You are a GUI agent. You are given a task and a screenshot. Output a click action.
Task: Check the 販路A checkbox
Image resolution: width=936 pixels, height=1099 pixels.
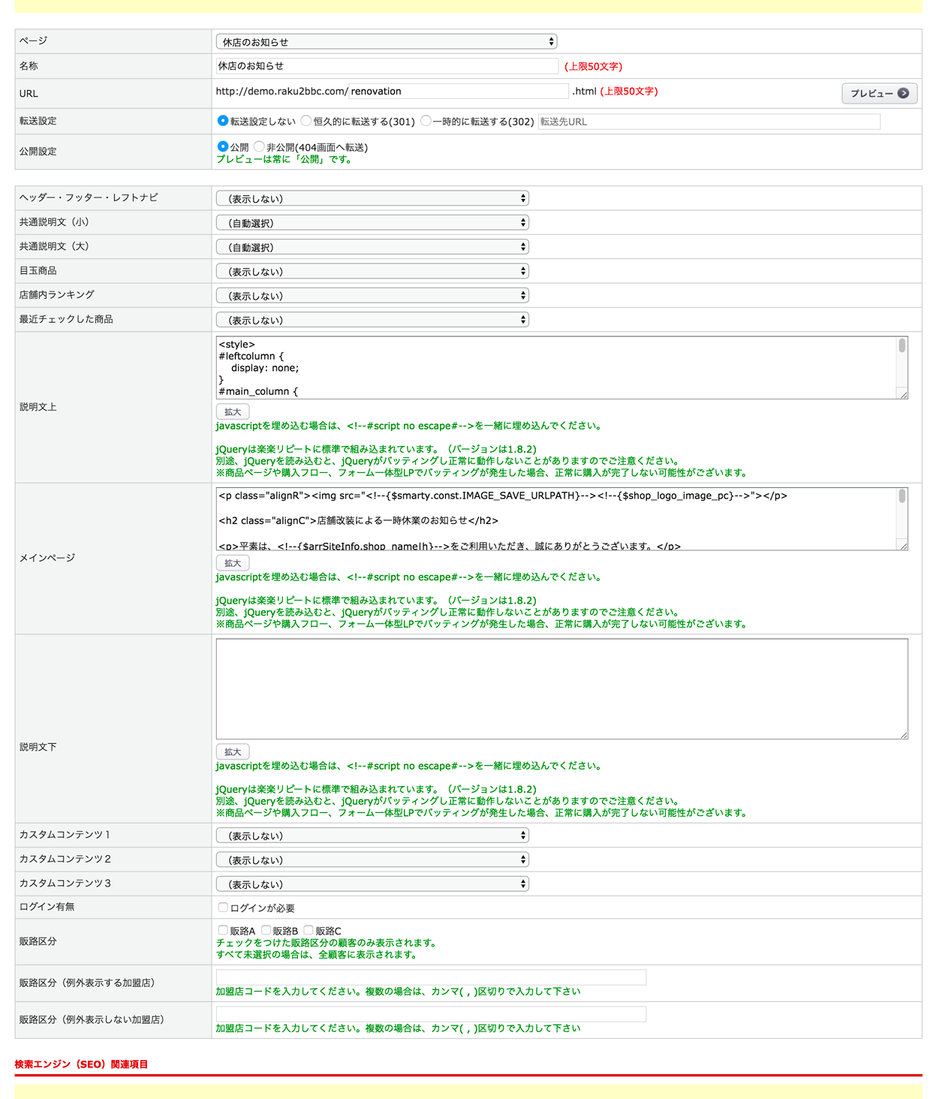[x=223, y=931]
